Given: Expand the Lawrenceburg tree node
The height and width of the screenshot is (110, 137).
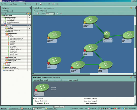Looking at the screenshot, I should 5,33.
